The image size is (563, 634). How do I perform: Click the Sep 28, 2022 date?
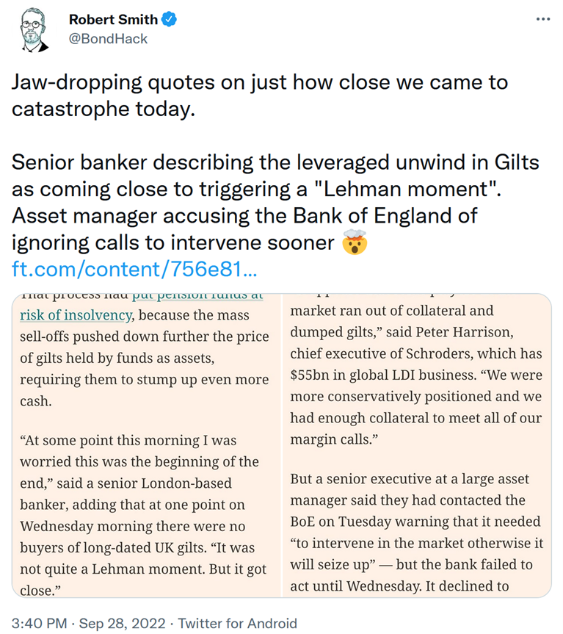point(122,623)
